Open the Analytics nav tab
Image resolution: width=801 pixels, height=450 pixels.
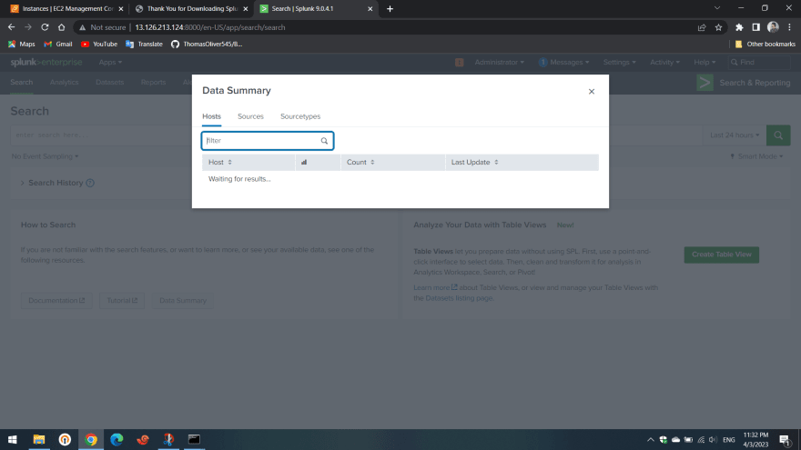click(65, 82)
